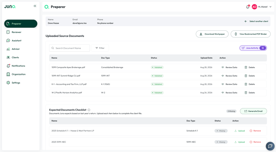Click the AD user avatar
The image size is (276, 152).
254,7
